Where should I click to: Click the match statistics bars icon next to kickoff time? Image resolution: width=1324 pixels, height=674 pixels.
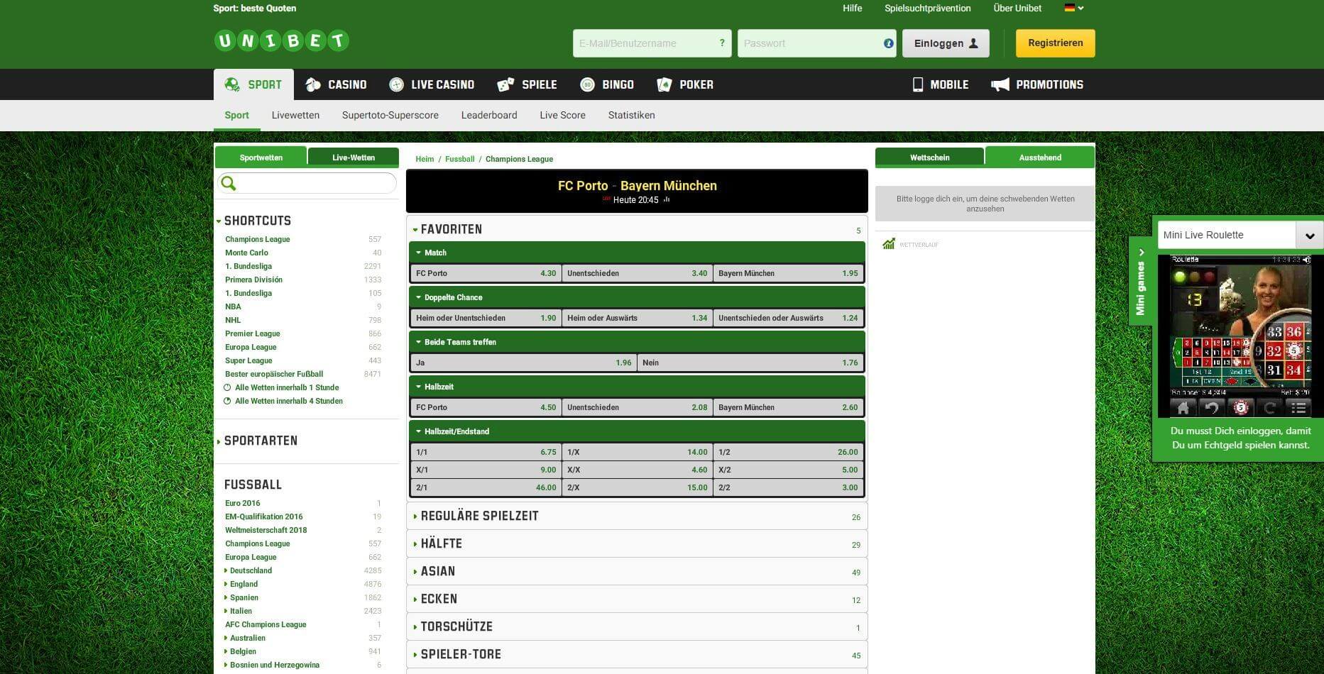(665, 200)
